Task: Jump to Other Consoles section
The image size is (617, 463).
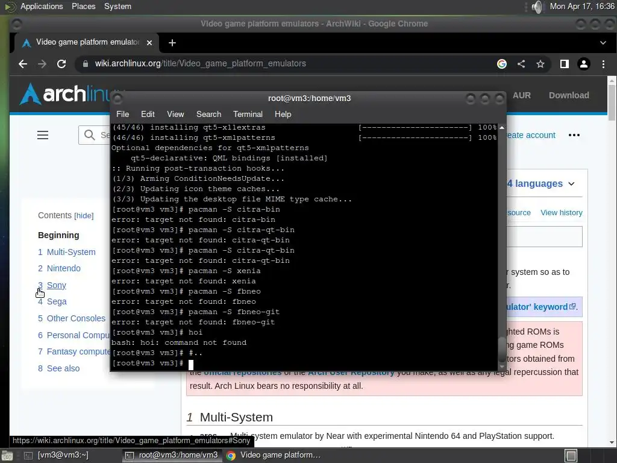Action: 72,318
